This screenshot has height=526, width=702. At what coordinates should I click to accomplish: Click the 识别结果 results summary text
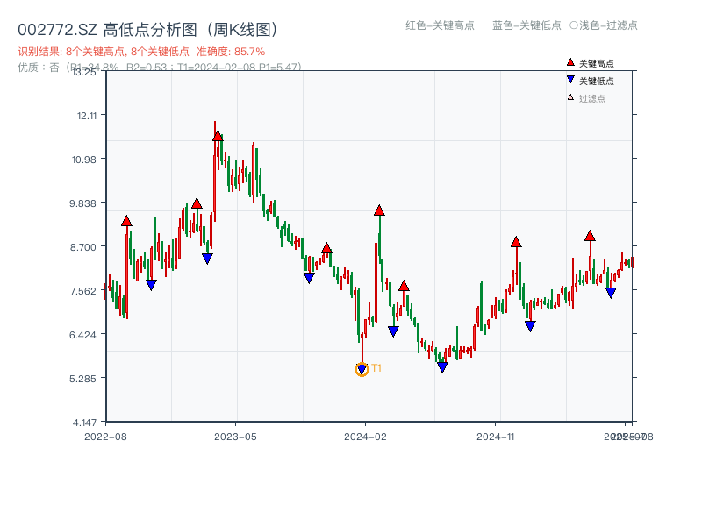(x=88, y=52)
